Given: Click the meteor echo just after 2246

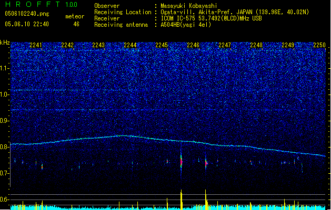Looking at the screenshot, I should pos(206,163).
